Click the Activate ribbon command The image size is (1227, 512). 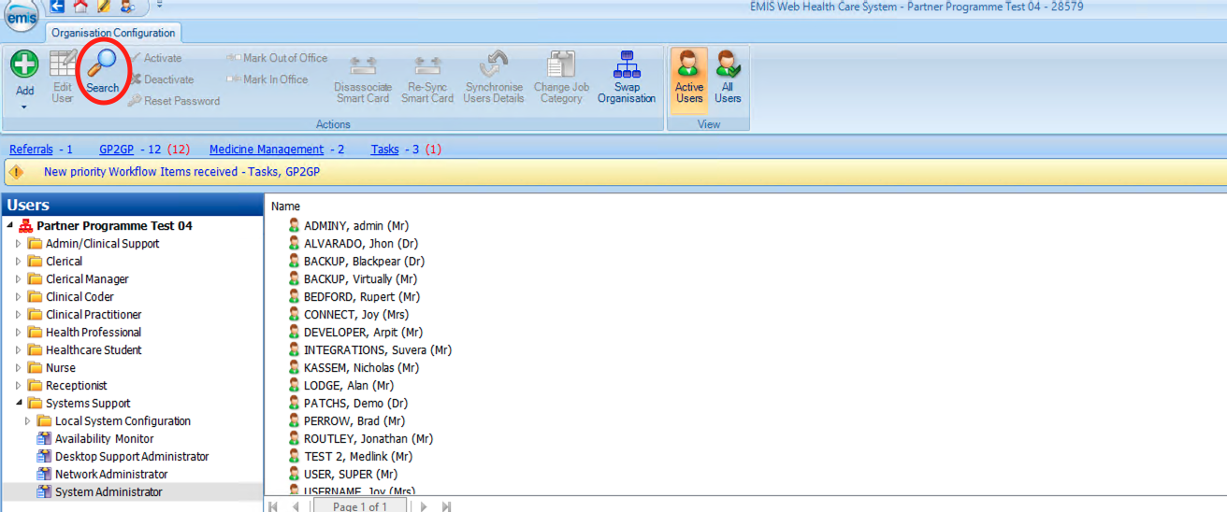[x=155, y=58]
